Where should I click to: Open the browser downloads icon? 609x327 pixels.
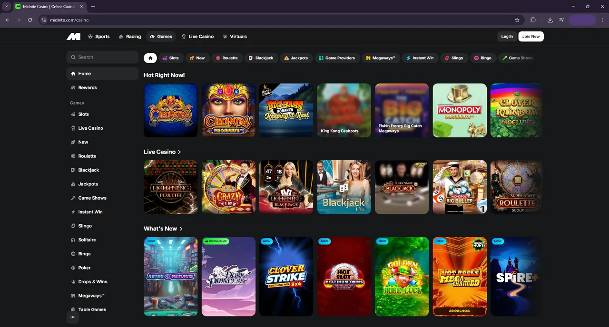(550, 20)
